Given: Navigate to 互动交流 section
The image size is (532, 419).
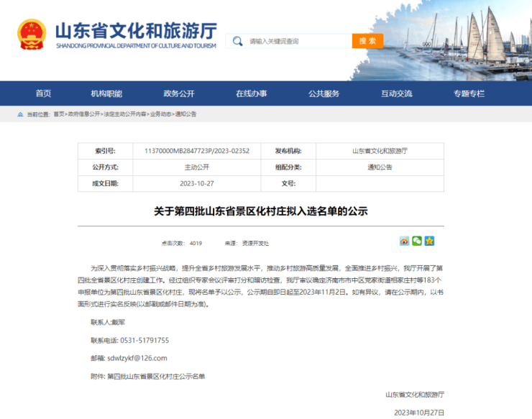Looking at the screenshot, I should pos(396,93).
